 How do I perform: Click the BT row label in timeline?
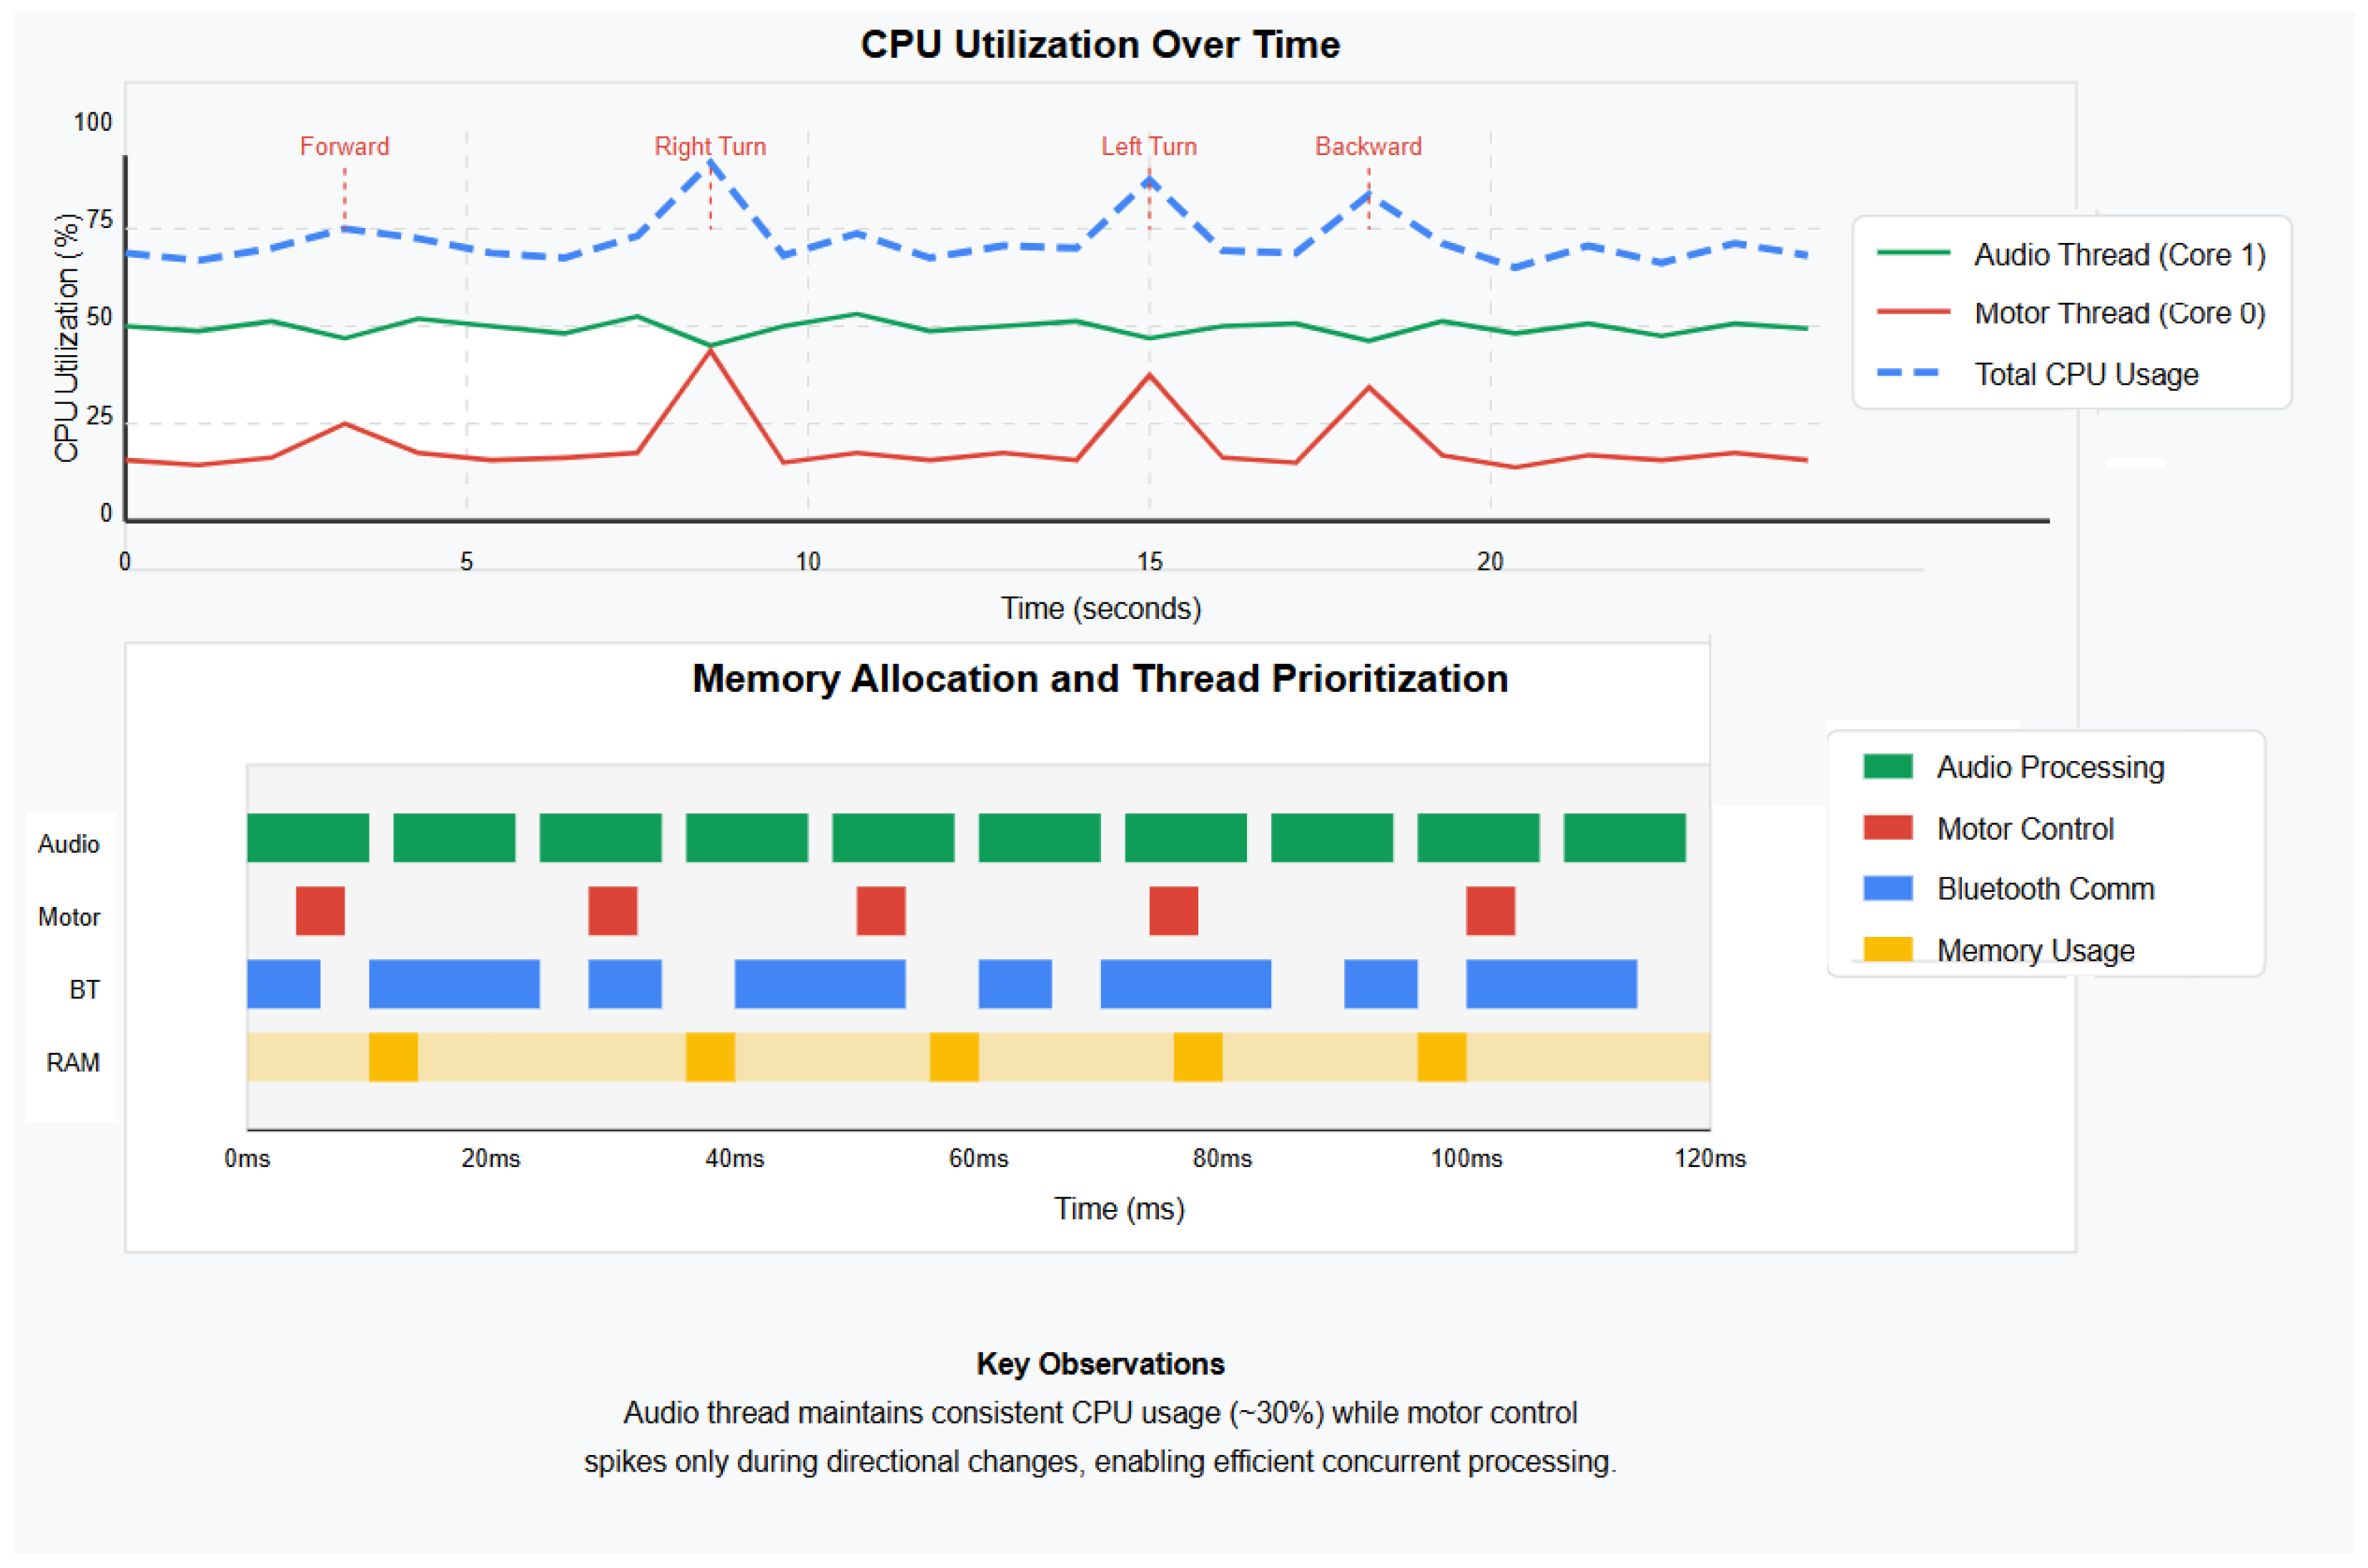pos(84,991)
